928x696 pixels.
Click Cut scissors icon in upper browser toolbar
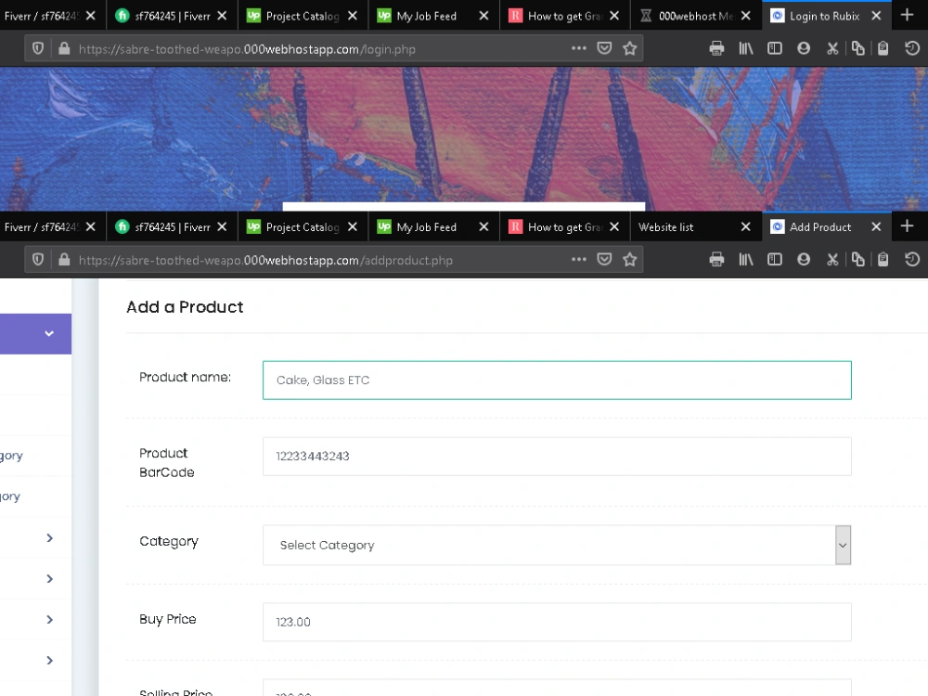832,48
